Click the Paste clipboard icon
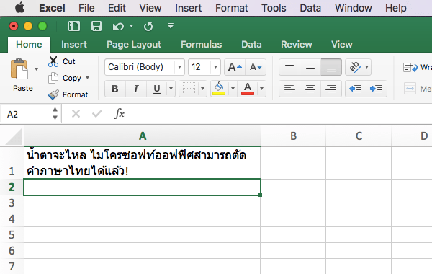 [19, 69]
